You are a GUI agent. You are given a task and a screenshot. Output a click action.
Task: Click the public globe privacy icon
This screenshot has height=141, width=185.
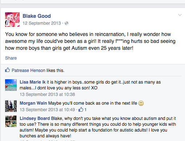[67, 23]
